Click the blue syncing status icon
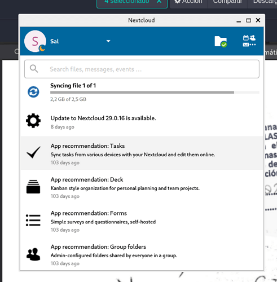The width and height of the screenshot is (277, 282). tap(33, 92)
